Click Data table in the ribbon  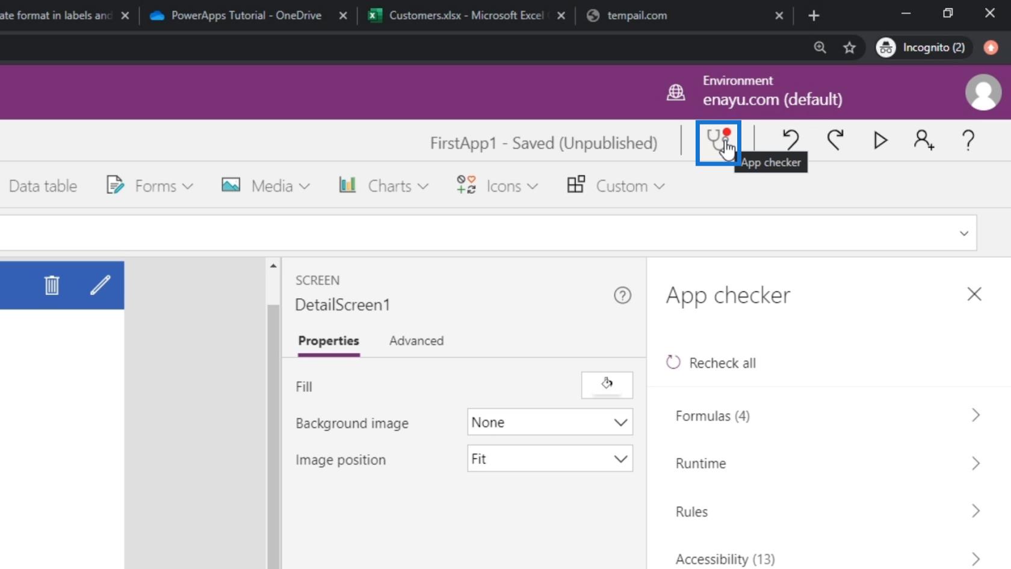tap(43, 186)
